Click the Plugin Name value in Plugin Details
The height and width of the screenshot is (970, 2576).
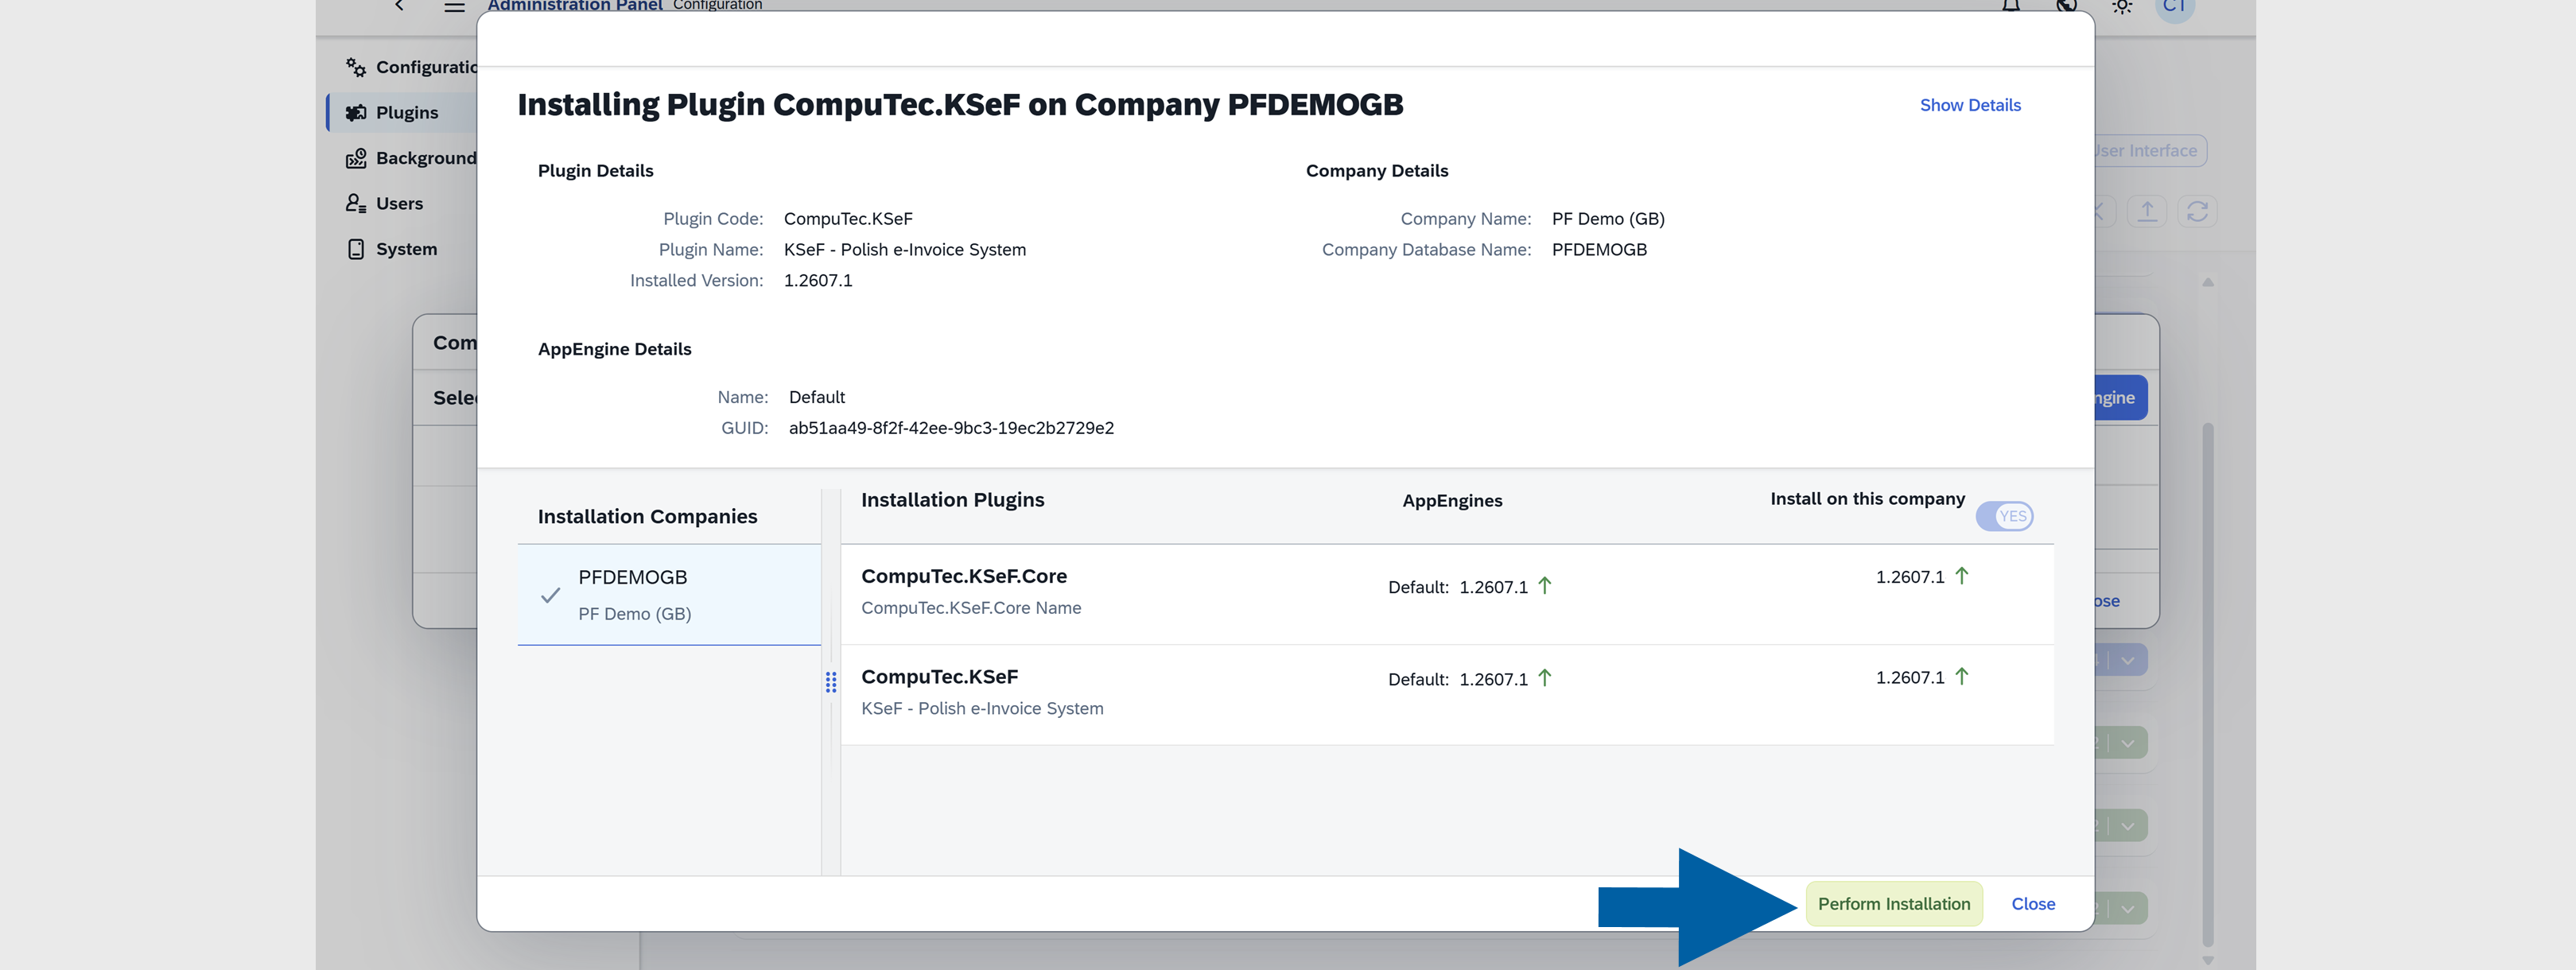905,250
